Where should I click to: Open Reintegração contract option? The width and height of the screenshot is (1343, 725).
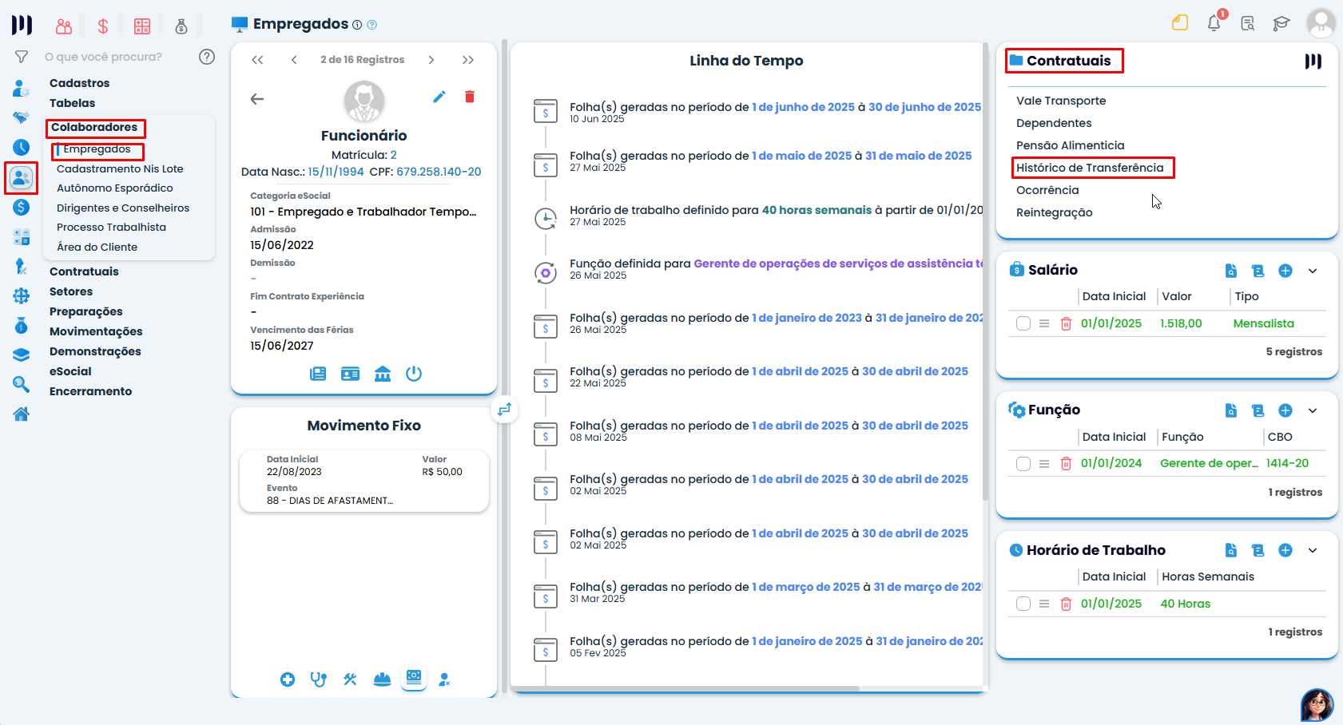coord(1055,212)
